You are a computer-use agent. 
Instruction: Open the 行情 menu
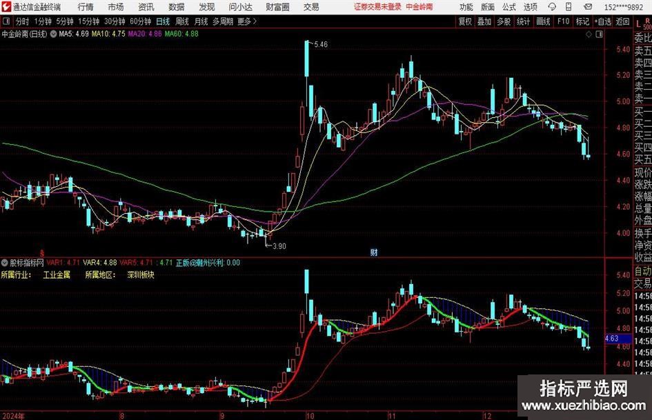click(x=86, y=7)
